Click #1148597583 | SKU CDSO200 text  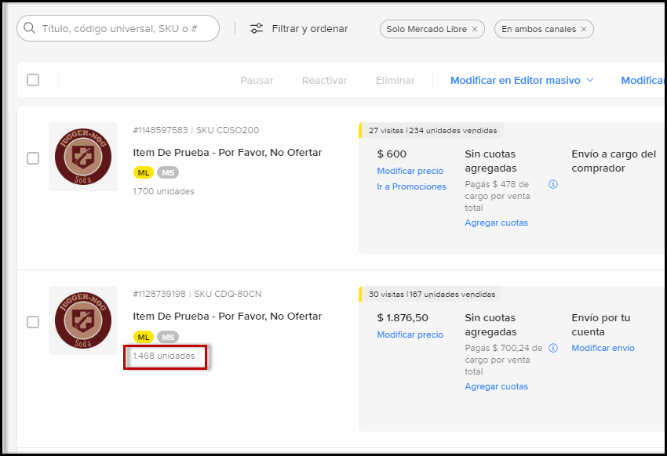tap(195, 130)
